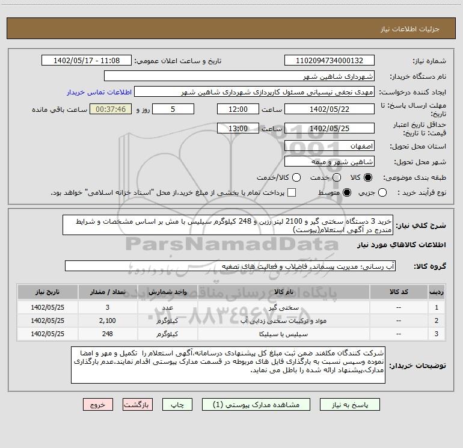The height and width of the screenshot is (448, 463).
Task: Click the شرح کلی نیاز description box
Action: pyautogui.click(x=228, y=225)
